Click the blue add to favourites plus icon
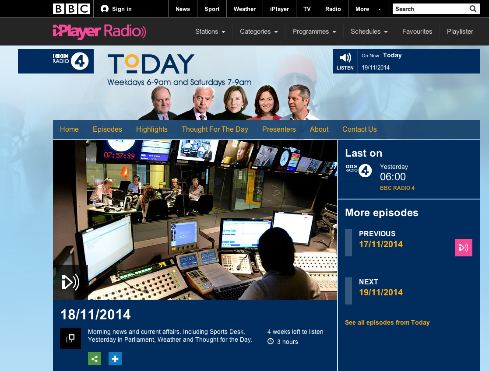Screen dimensions: 489x371 click(x=115, y=358)
